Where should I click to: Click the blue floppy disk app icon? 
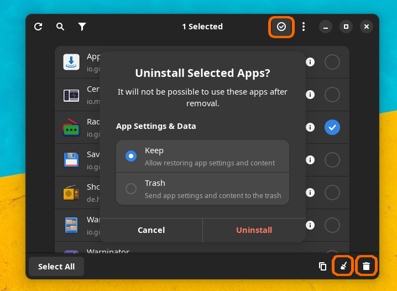tap(71, 160)
